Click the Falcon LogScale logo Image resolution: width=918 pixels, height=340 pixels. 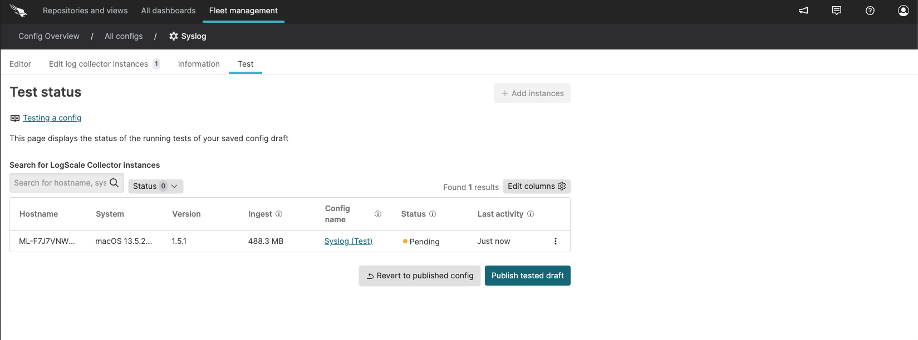[x=18, y=11]
